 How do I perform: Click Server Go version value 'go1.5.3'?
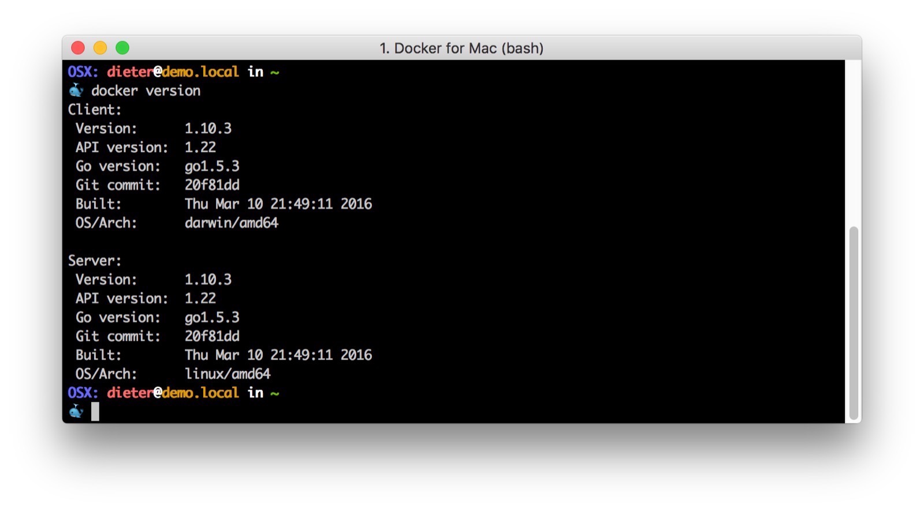(212, 317)
